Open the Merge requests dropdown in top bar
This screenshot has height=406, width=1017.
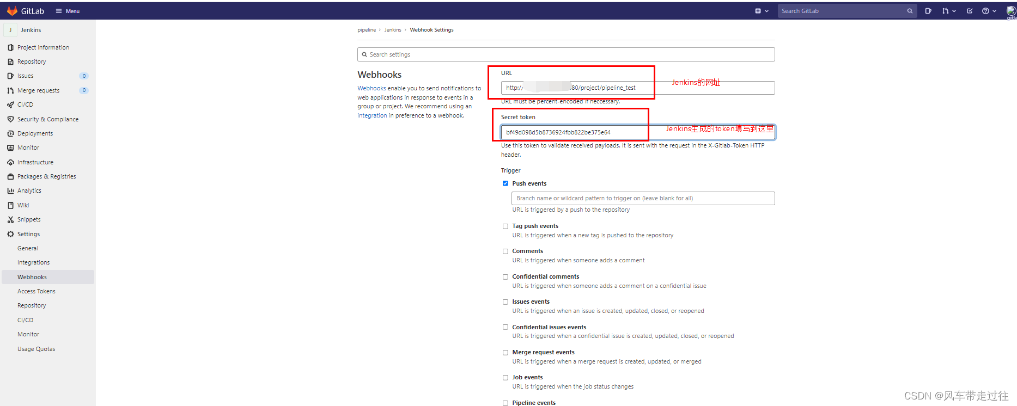tap(949, 11)
